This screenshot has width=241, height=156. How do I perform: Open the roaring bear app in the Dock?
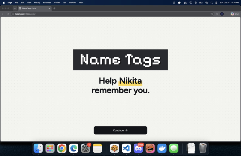click(150, 148)
